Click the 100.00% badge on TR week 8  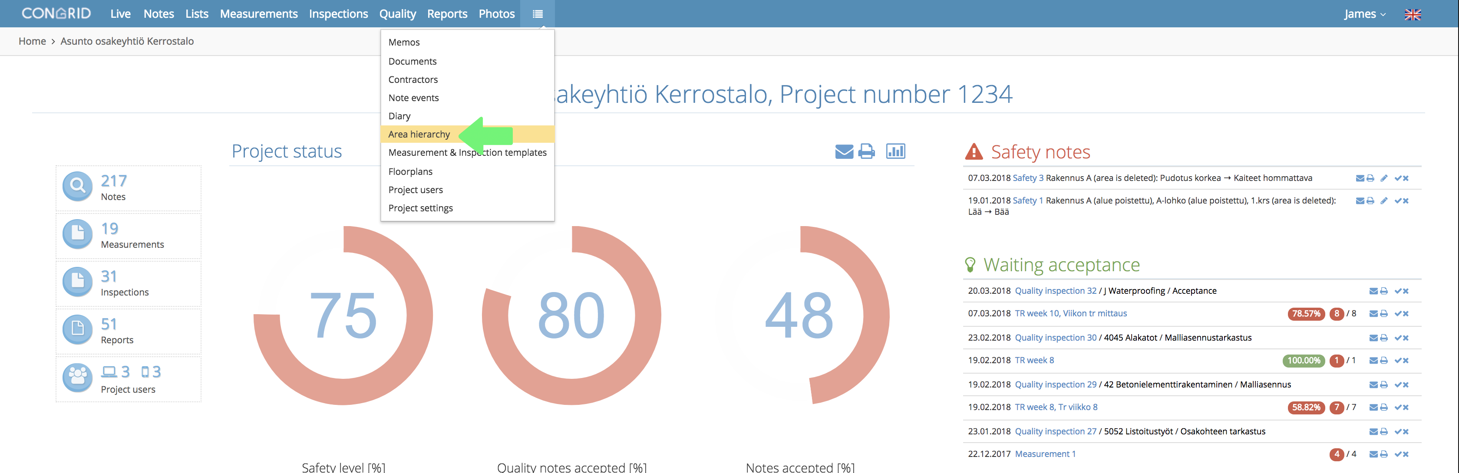1303,361
